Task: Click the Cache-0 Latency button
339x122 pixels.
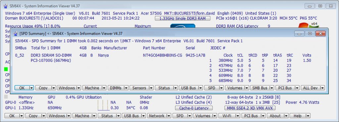Action: click(194, 108)
